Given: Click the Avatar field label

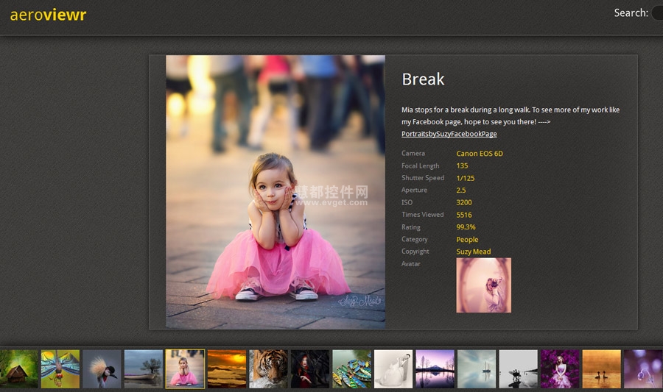Looking at the screenshot, I should click(x=410, y=264).
